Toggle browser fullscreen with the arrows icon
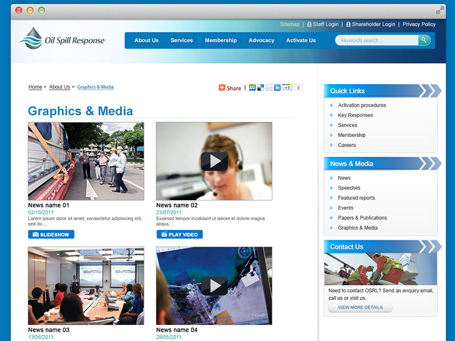 pos(440,10)
